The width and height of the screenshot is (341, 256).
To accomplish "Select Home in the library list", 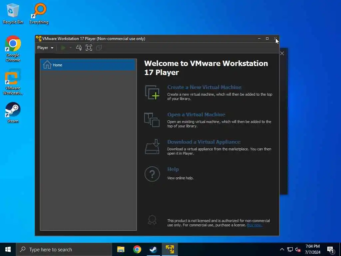I will pos(88,65).
